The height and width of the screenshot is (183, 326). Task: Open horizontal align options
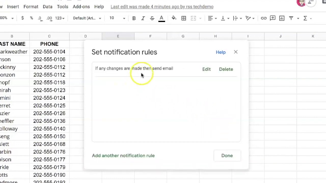click(x=212, y=18)
